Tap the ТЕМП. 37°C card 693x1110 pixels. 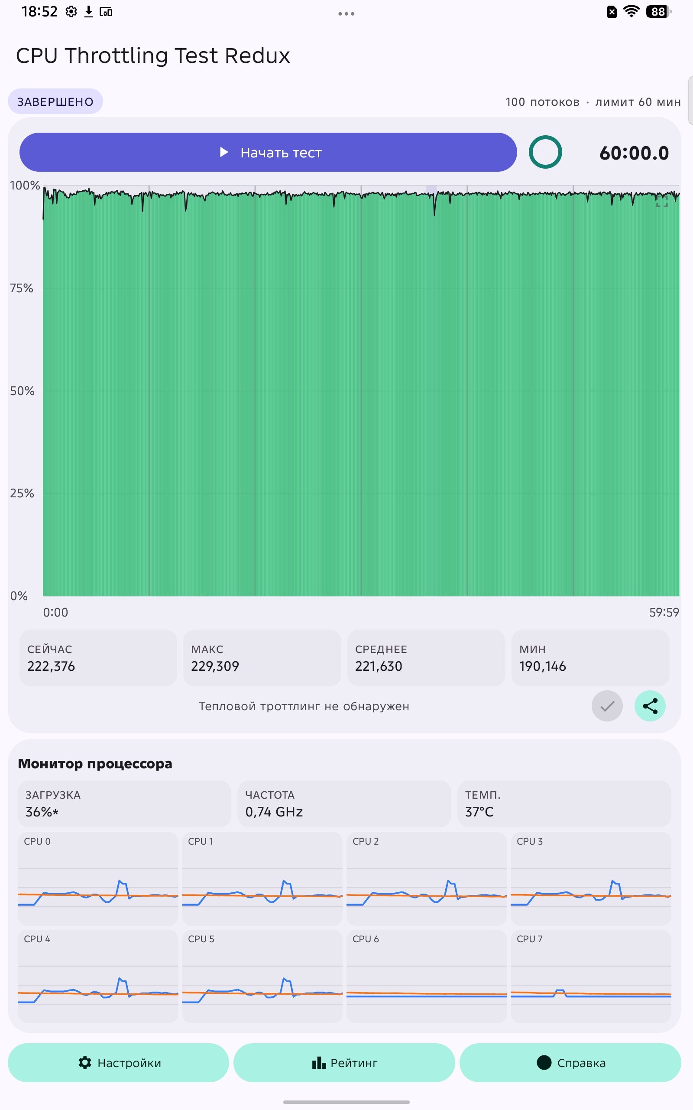pos(564,803)
